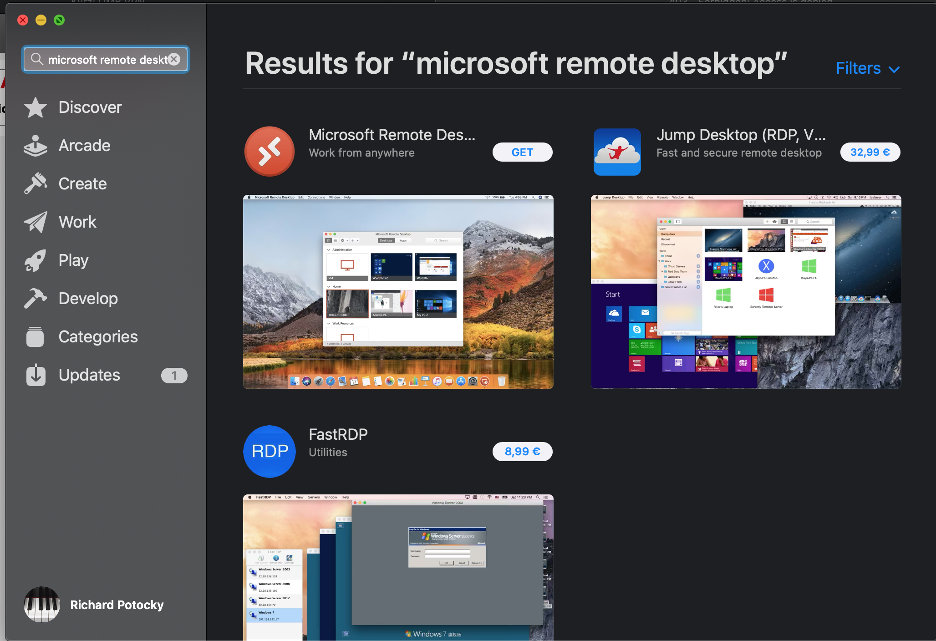Image resolution: width=936 pixels, height=641 pixels.
Task: Switch to Play section
Action: tap(73, 260)
